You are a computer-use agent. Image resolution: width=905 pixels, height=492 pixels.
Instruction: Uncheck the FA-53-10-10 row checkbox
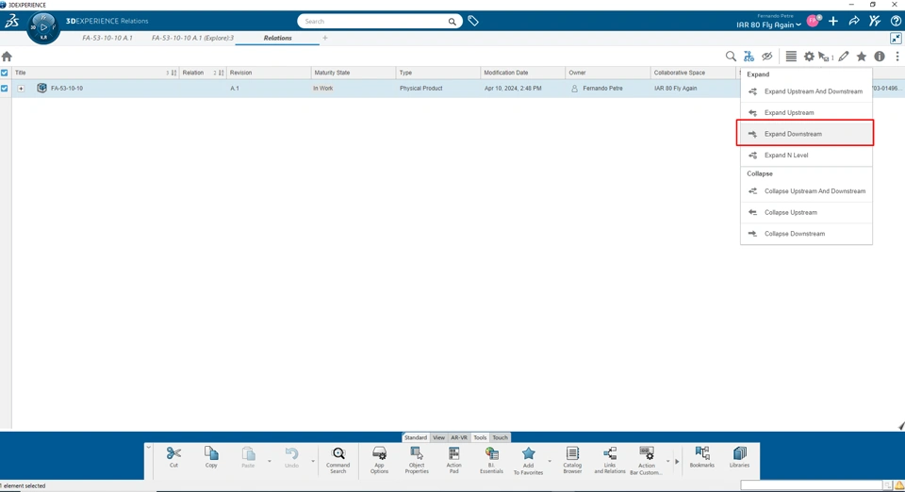pos(5,89)
